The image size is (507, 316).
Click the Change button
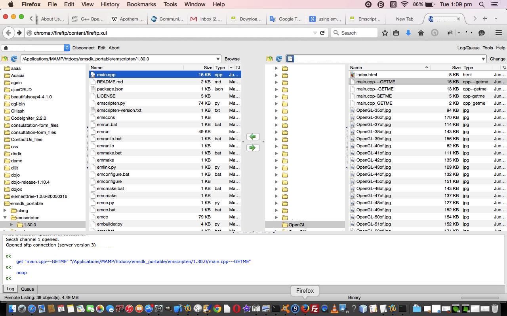click(x=497, y=59)
